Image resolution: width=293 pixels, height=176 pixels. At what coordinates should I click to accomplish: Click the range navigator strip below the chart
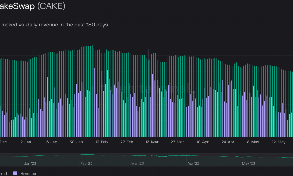pos(146,160)
